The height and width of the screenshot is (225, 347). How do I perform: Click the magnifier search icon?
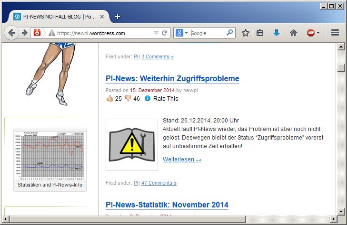(230, 33)
